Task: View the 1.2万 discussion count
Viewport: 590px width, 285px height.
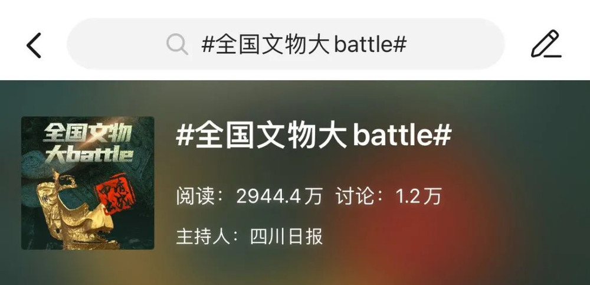Action: (418, 196)
